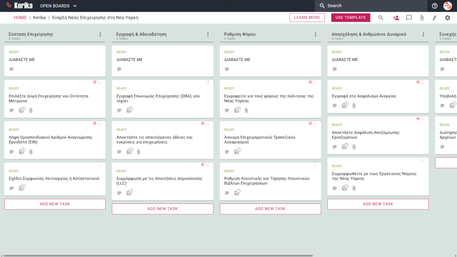Toggle star on Λήψη Ομοσπονδιακού Αριθμού card
This screenshot has width=457, height=257.
click(x=95, y=123)
